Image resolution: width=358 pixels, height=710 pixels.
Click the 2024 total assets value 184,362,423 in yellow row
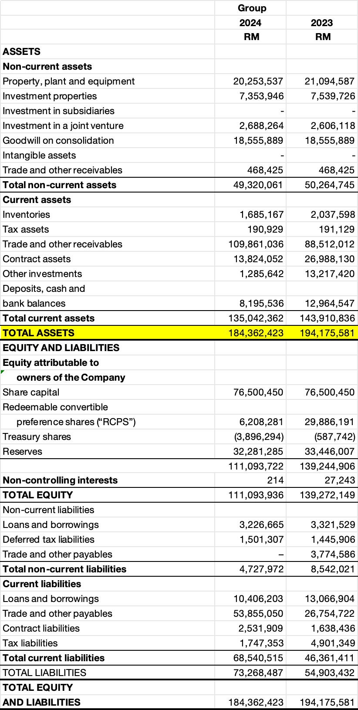(x=256, y=333)
